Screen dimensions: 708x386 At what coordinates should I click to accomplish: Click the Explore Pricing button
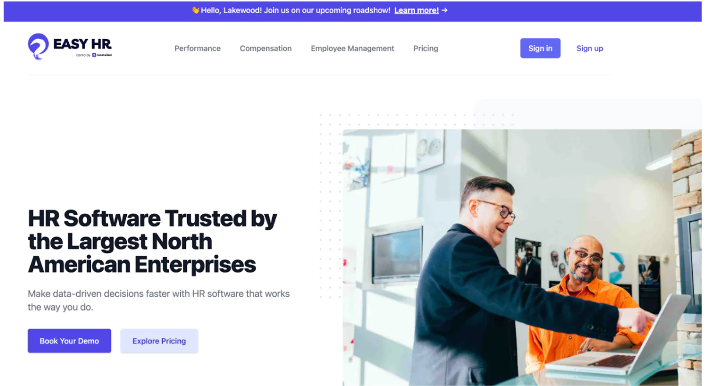(159, 341)
